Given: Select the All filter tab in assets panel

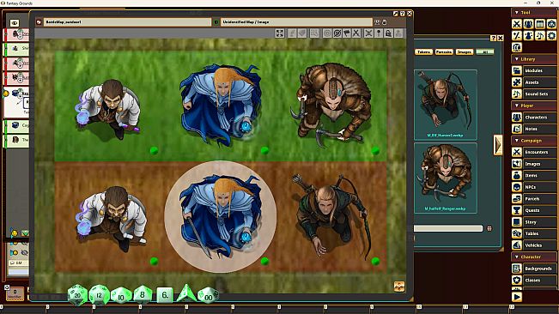Looking at the screenshot, I should click(x=485, y=52).
